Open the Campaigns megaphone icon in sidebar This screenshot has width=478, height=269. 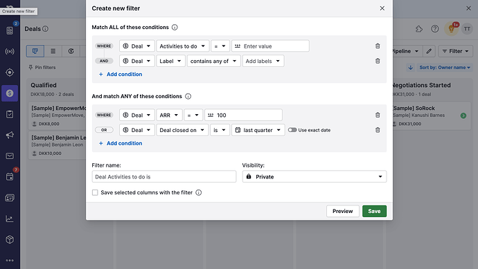point(10,135)
